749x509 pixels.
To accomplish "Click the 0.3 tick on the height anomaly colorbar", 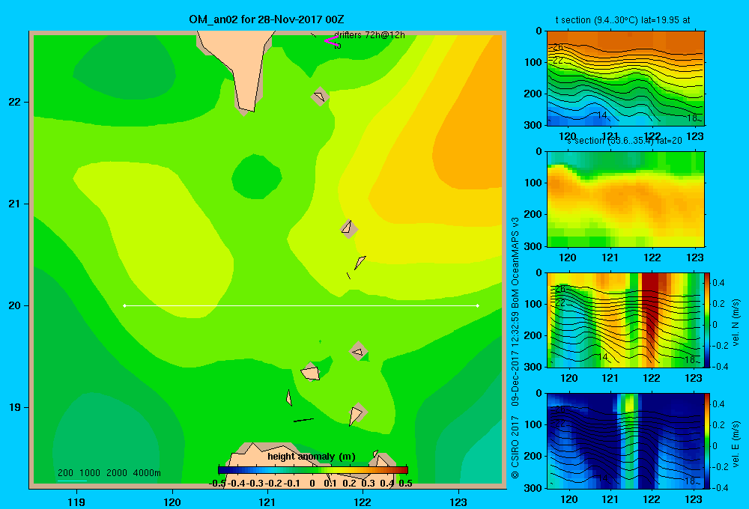I will [368, 484].
